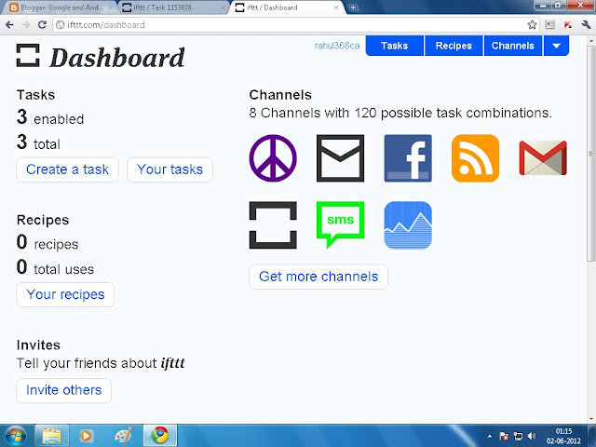Click the grey extension icon beside the star
The image size is (596, 447).
coord(549,25)
